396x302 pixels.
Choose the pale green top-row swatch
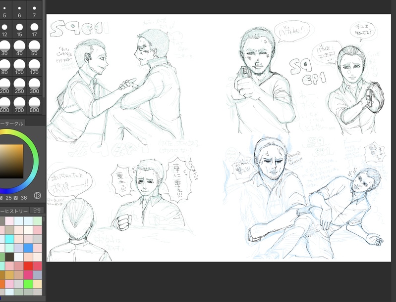[37, 221]
